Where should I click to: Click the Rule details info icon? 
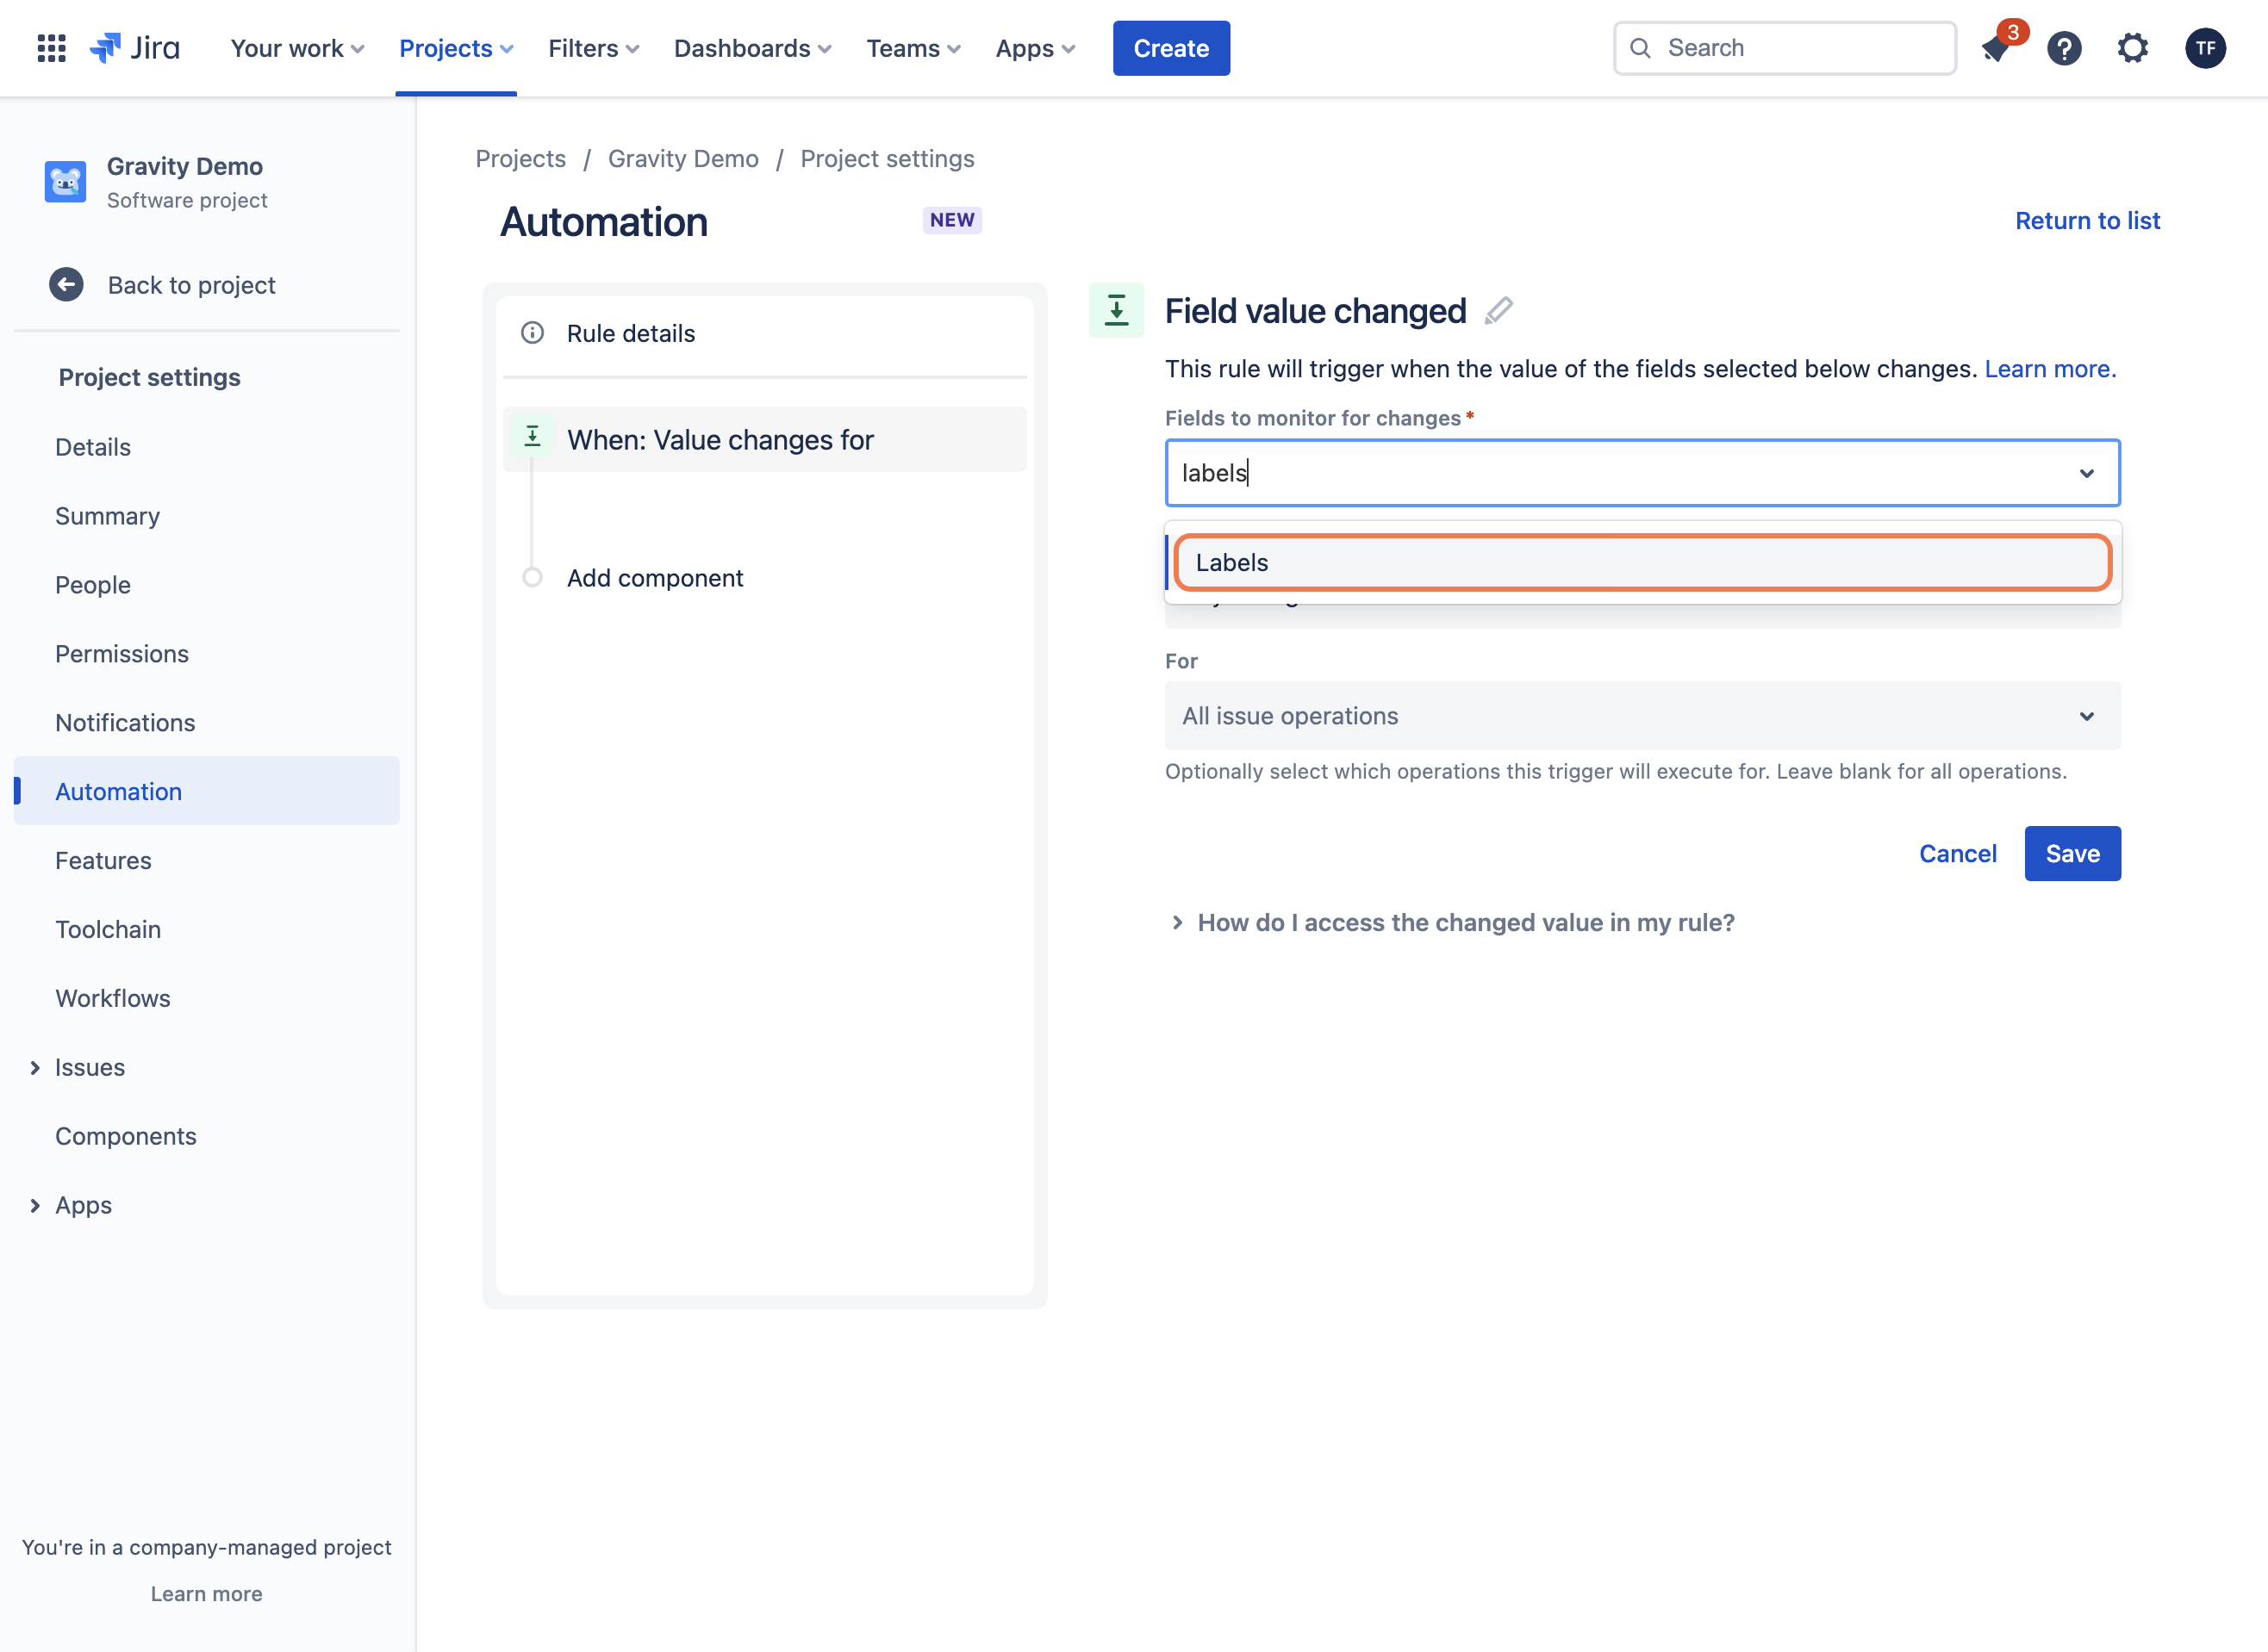(x=533, y=333)
